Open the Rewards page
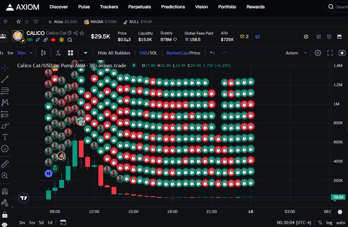Screen dimensions: 348x227 255,7
